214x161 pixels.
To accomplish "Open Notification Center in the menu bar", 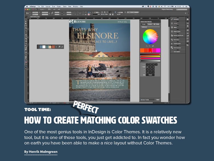I will (186, 6).
